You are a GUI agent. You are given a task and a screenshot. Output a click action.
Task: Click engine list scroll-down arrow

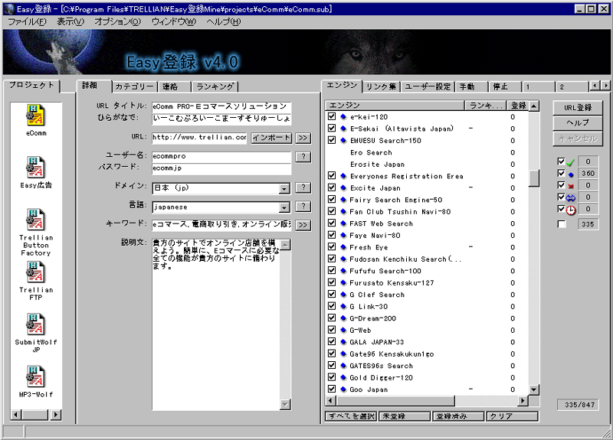tap(534, 389)
